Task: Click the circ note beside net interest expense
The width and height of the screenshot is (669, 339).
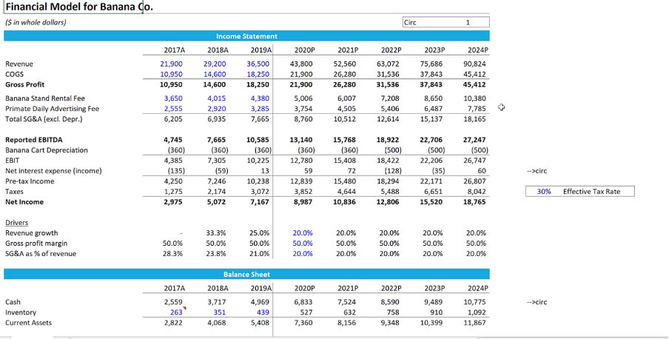Action: (536, 171)
